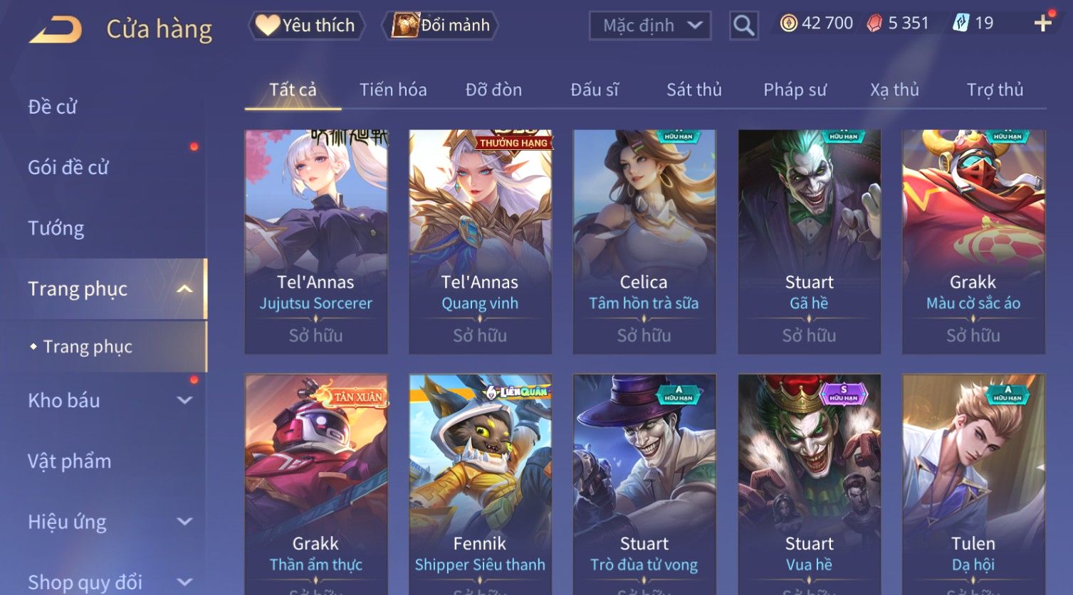This screenshot has width=1073, height=595.
Task: Open the Mặc định sort dropdown
Action: click(650, 26)
